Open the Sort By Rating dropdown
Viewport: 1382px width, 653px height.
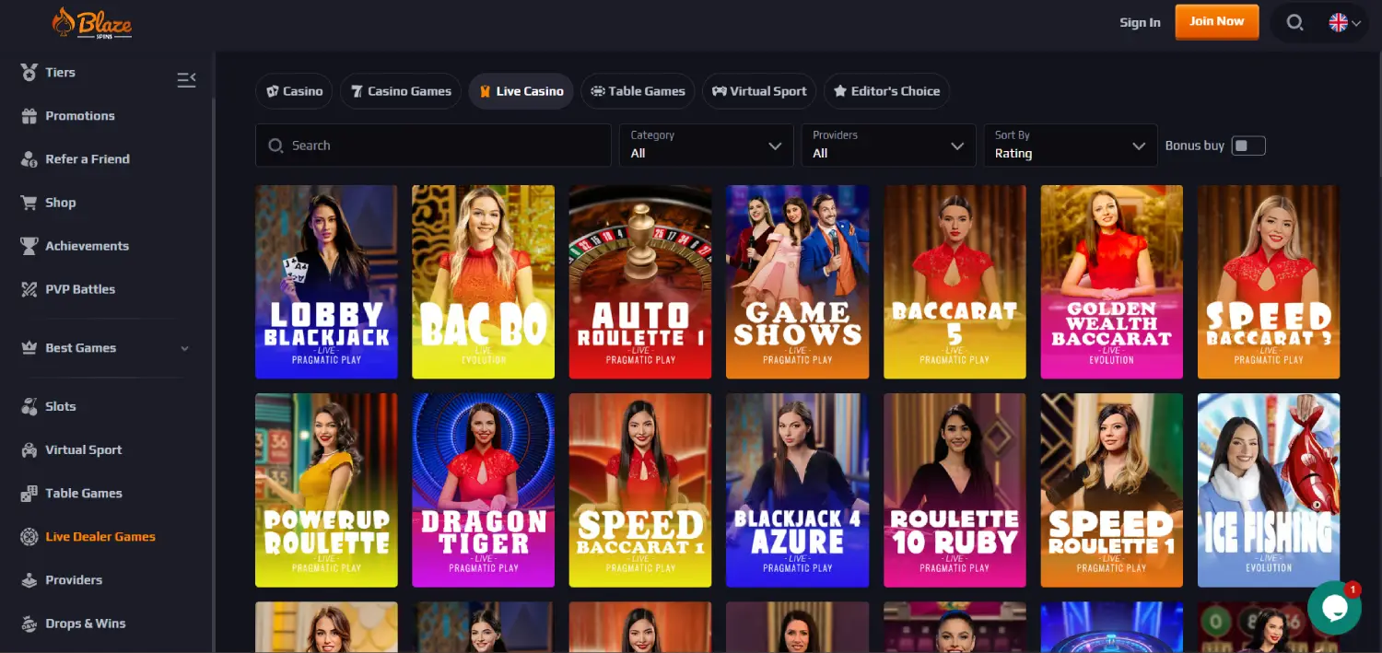tap(1070, 146)
